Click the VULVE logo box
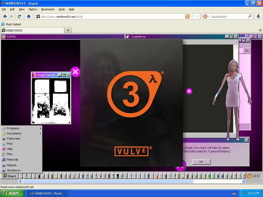This screenshot has width=263, height=197. [131, 151]
